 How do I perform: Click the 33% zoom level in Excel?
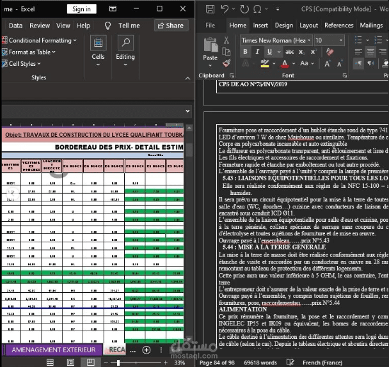click(x=179, y=363)
